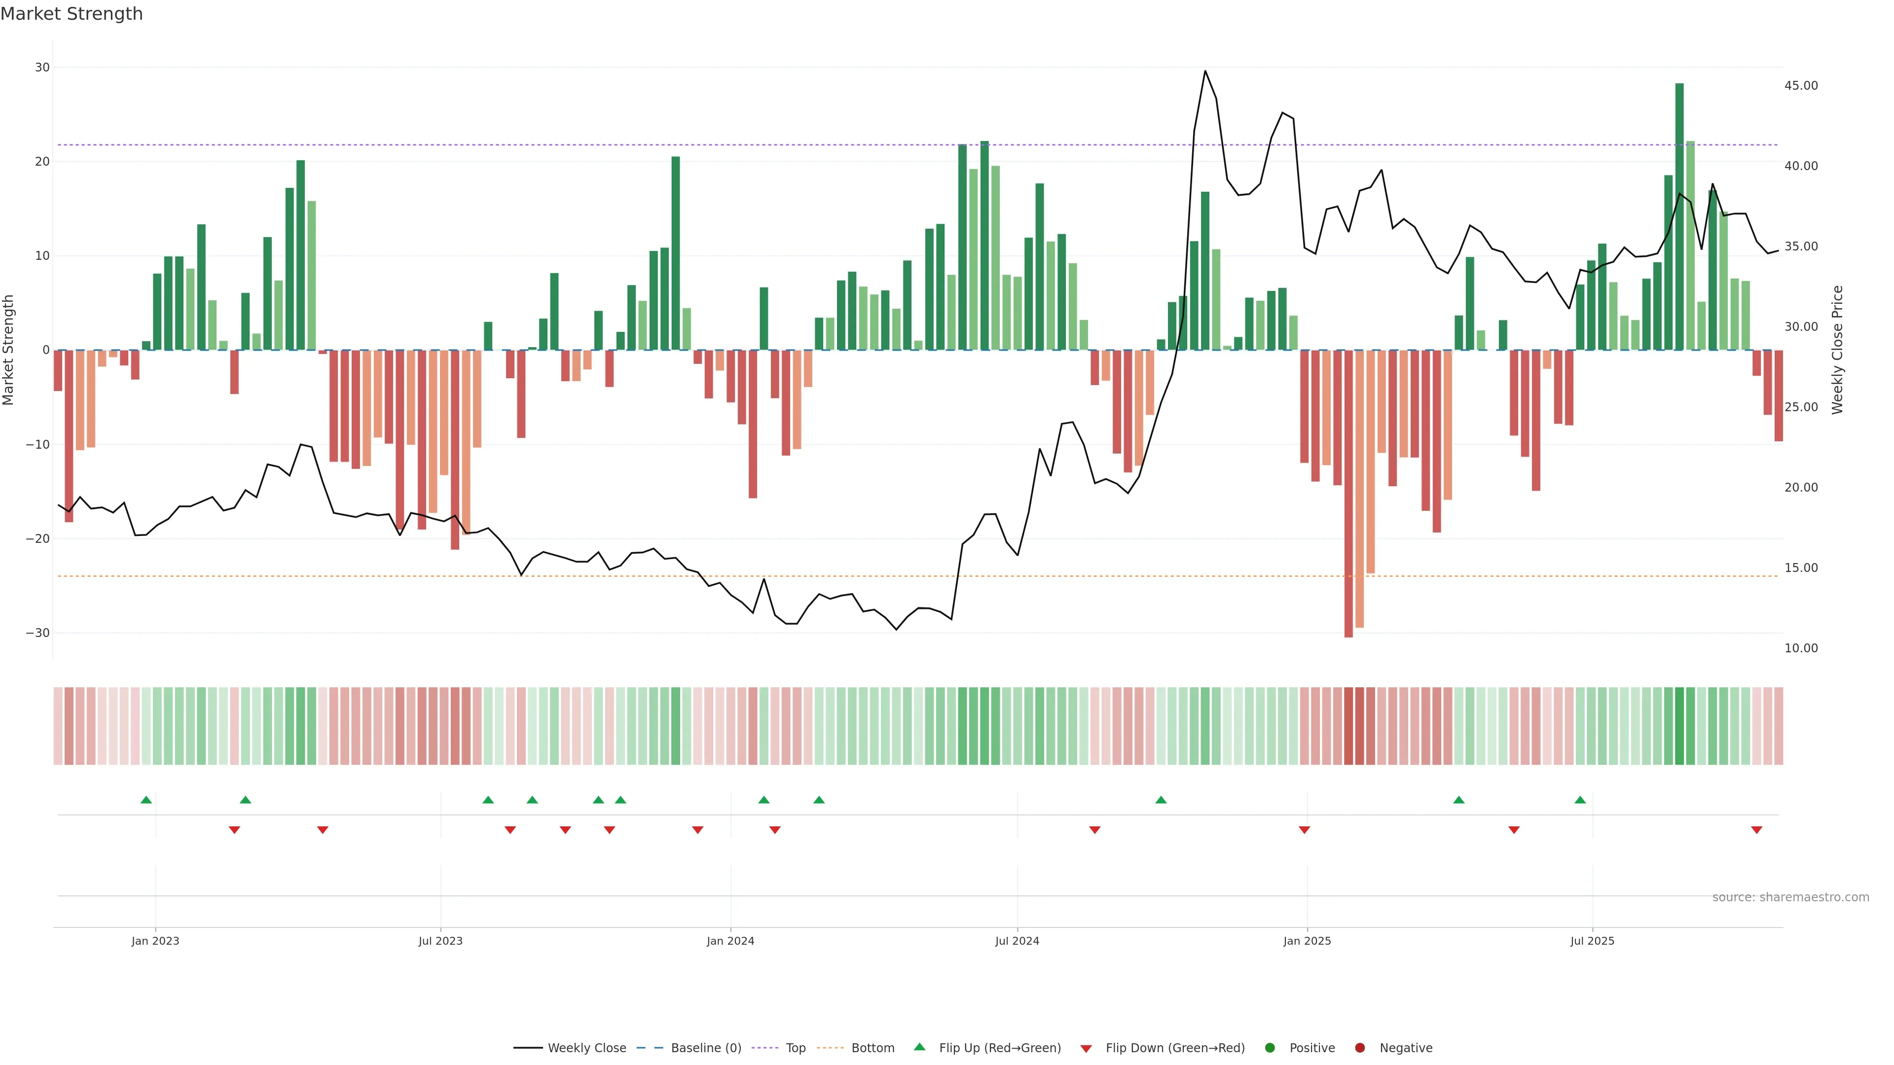Click the green Flip Up triangle legend icon
The height and width of the screenshot is (1065, 1894).
click(x=919, y=1047)
